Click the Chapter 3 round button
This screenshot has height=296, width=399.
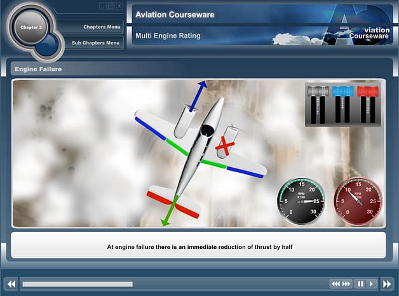click(x=32, y=27)
